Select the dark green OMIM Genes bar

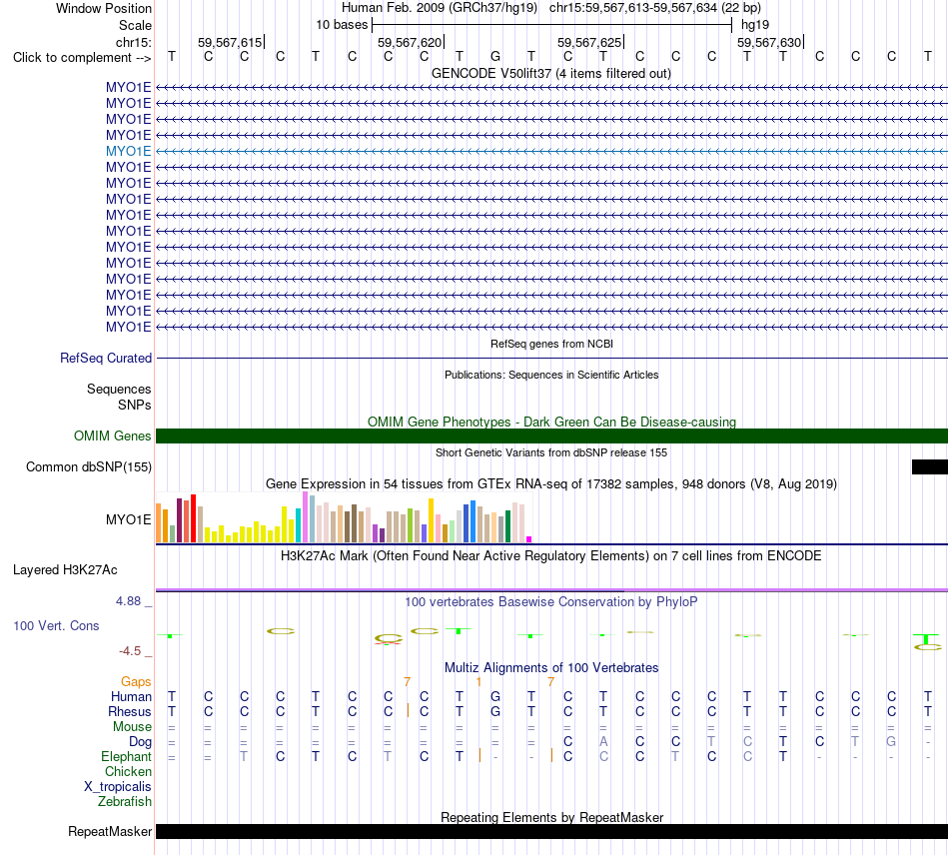(551, 435)
